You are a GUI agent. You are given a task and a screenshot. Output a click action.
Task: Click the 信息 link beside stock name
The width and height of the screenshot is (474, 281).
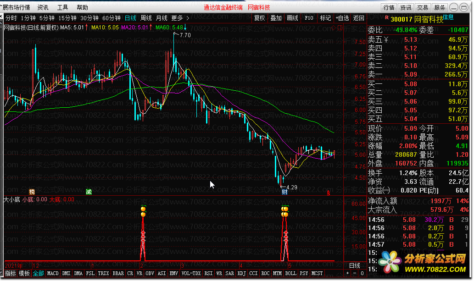[x=448, y=17]
